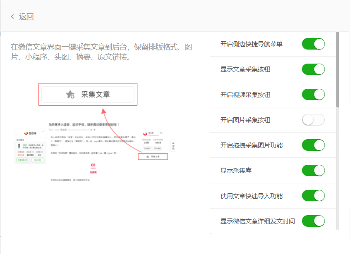
Task: Disable 开启视频采集按钮 switch
Action: (313, 95)
